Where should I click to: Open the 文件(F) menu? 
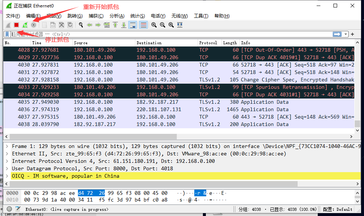point(13,16)
